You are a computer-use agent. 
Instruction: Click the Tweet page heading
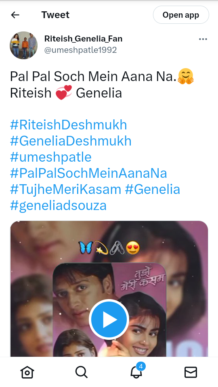[55, 15]
